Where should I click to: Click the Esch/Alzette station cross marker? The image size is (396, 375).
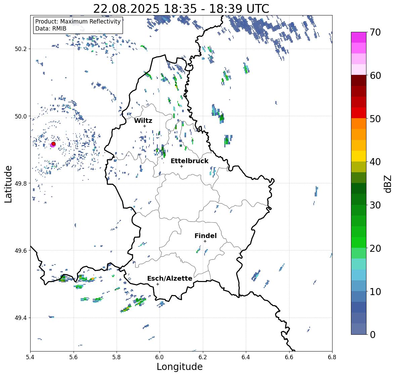tap(158, 284)
